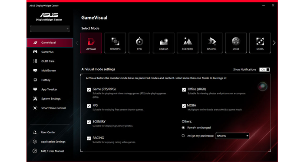Uncheck the MOBA checkbox
304x162 pixels.
pos(184,106)
